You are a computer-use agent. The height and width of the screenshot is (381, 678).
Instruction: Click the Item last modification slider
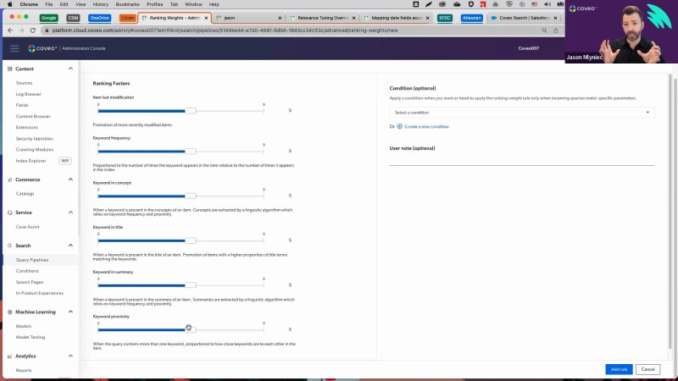(x=181, y=111)
